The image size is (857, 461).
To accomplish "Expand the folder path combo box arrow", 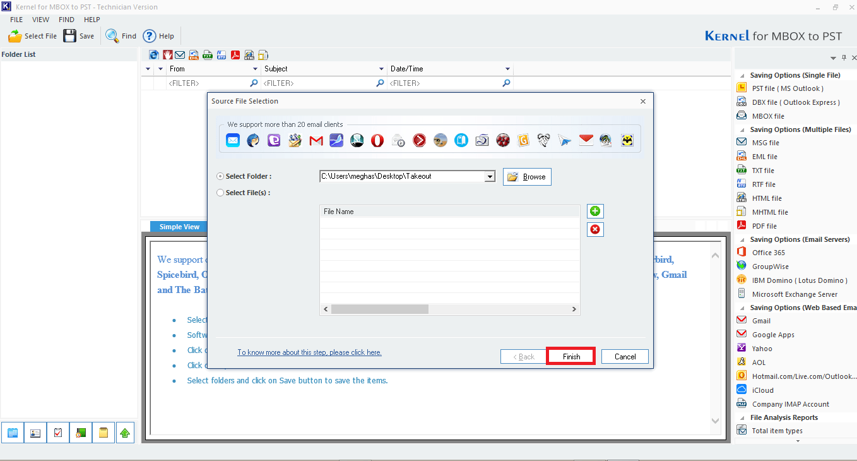I will click(490, 177).
